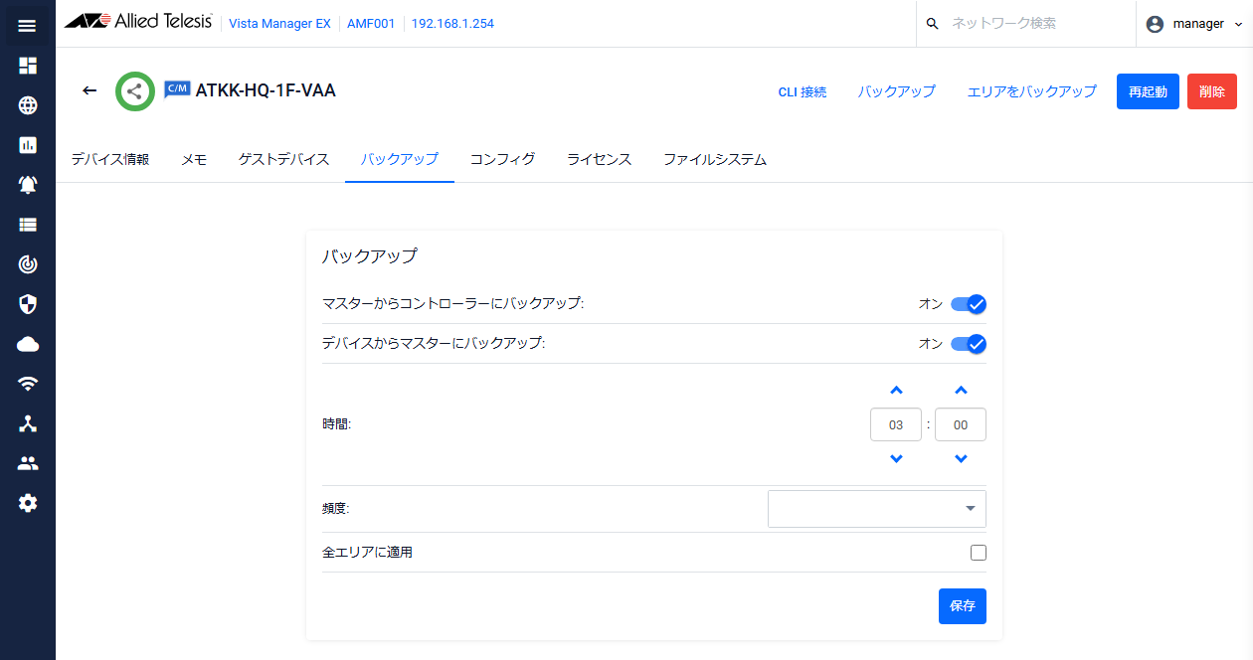Open the asset management list icon

pyautogui.click(x=27, y=224)
